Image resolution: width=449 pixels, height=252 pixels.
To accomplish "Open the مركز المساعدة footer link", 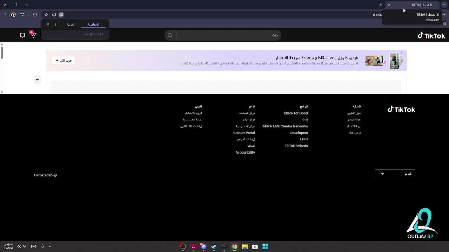I will coord(247,113).
